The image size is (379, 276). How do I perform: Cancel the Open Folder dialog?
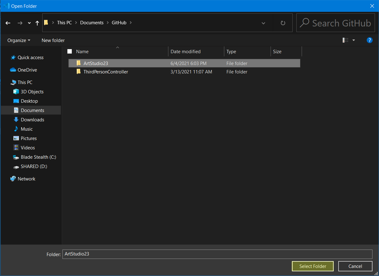[x=355, y=266]
